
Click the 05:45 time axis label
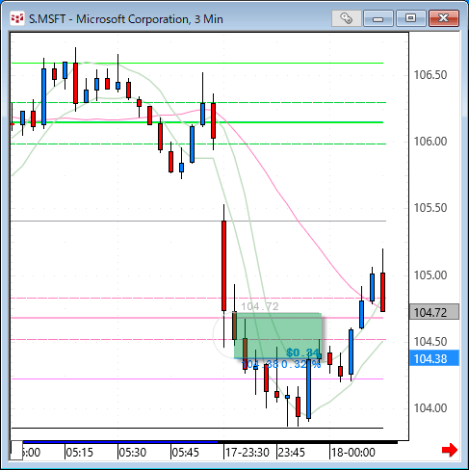185,453
